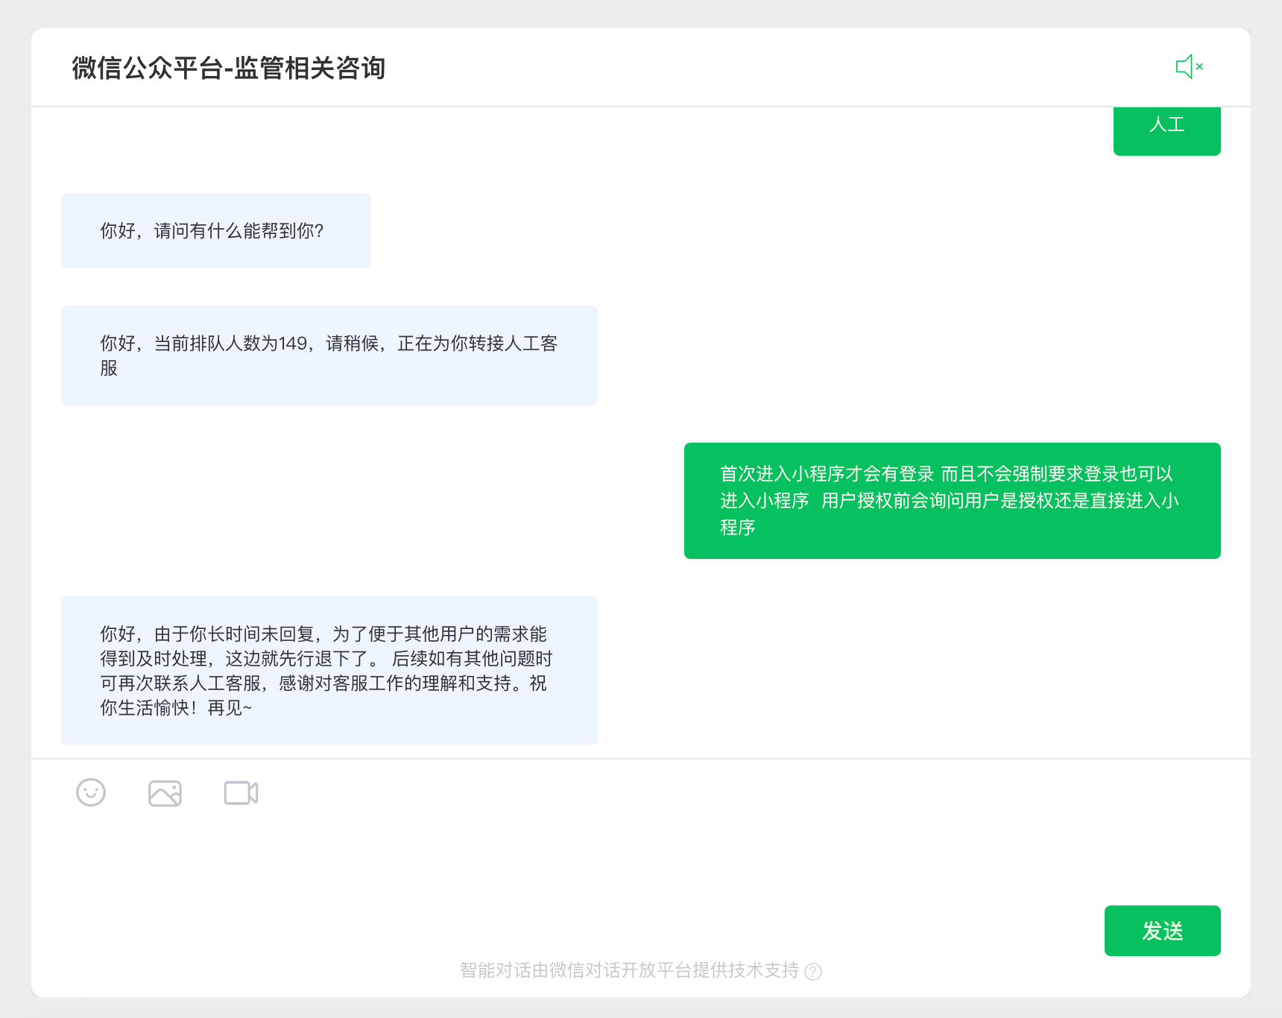1282x1018 pixels.
Task: Click the send image icon
Action: click(165, 793)
